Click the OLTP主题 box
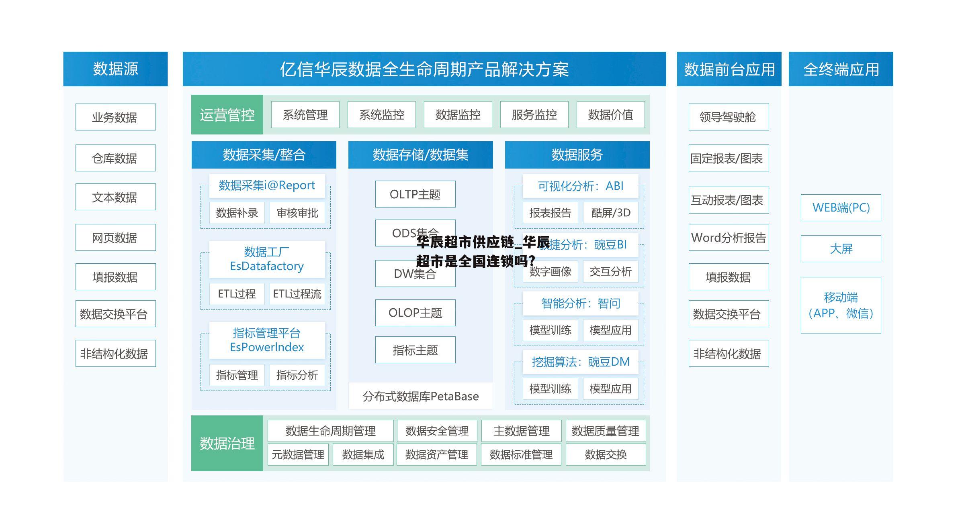966x527 pixels. point(415,194)
